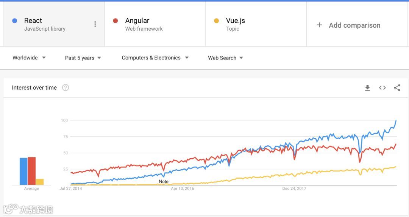
Task: Download the Interest over time chart
Action: (x=367, y=88)
